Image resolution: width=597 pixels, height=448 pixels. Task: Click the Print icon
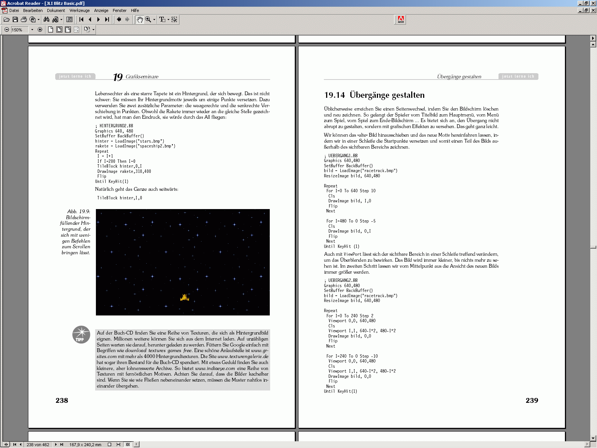(x=24, y=19)
